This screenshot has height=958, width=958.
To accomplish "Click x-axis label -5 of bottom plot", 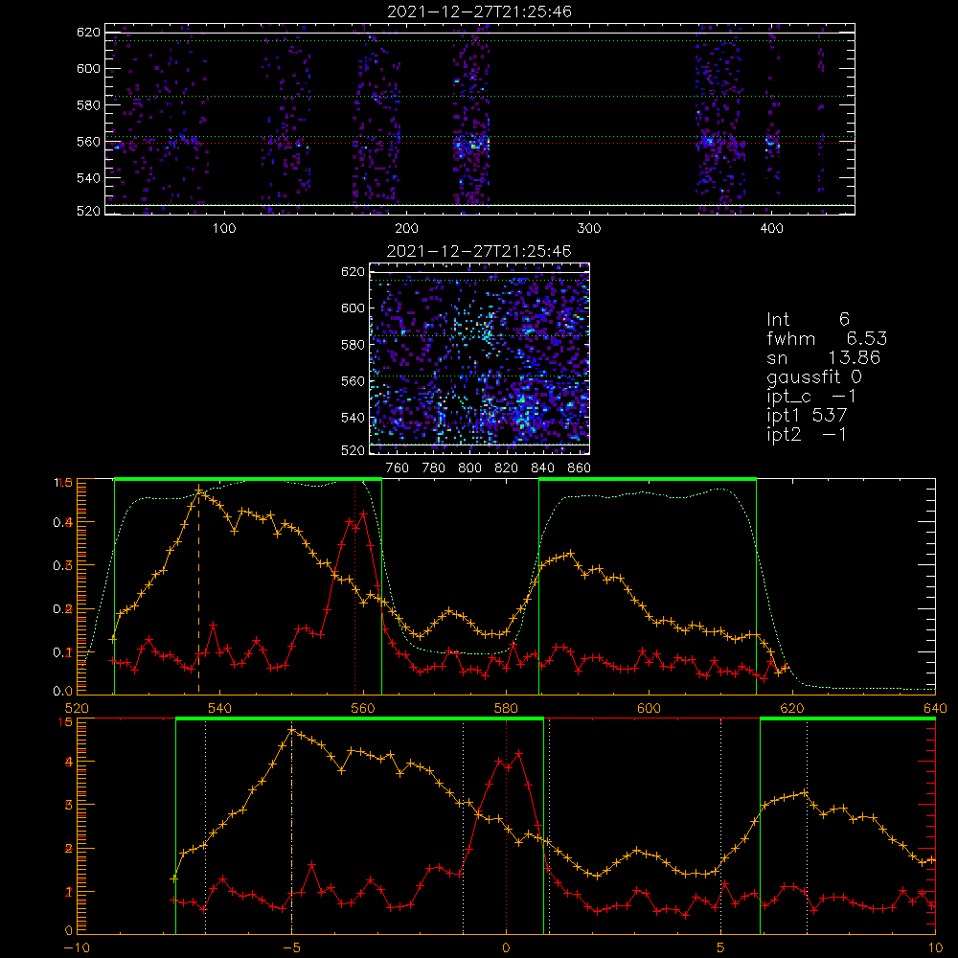I will [x=291, y=948].
